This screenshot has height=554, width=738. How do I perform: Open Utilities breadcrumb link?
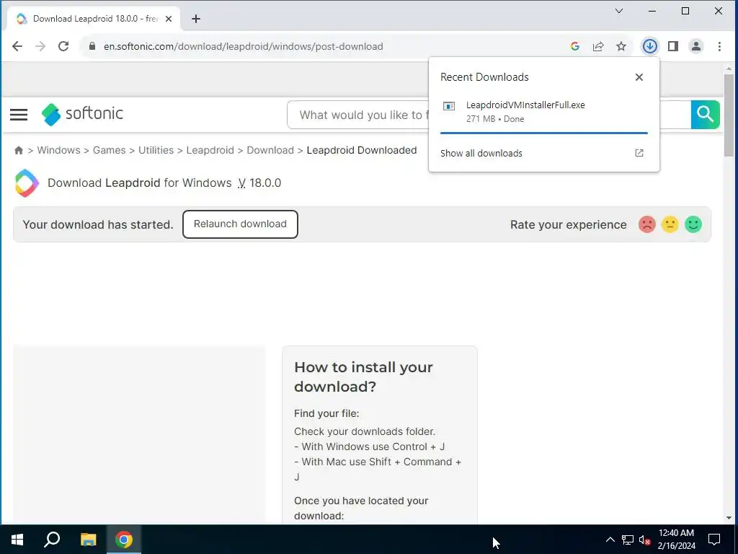click(x=156, y=150)
